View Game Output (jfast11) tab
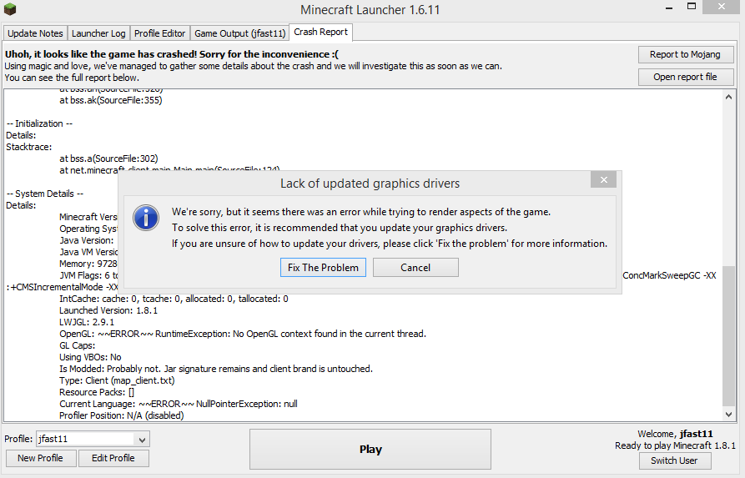 [240, 33]
